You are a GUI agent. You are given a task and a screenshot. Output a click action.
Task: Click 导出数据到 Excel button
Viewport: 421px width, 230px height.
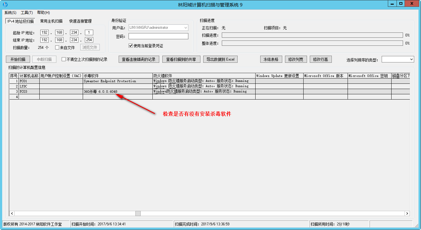[220, 59]
